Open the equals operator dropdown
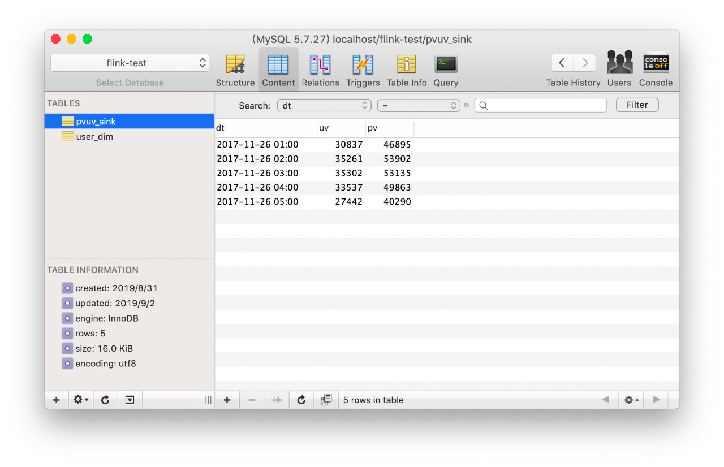The image size is (724, 467). pos(419,105)
